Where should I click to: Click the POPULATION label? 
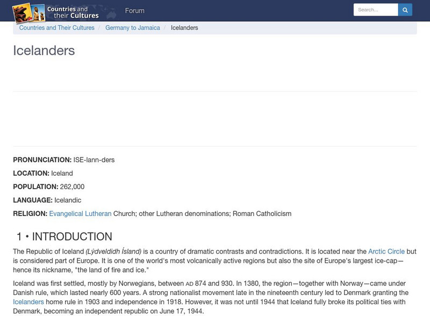35,187
